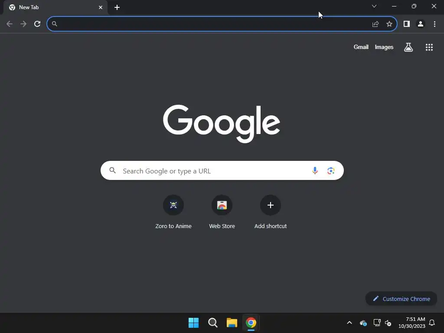Open the Chrome profile menu
The height and width of the screenshot is (333, 444).
(x=421, y=24)
